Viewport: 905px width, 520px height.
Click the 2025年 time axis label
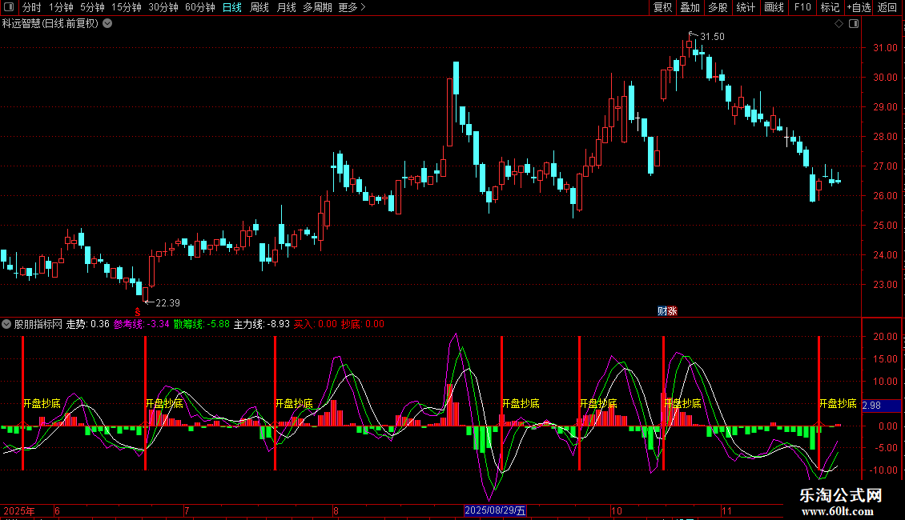pyautogui.click(x=19, y=510)
